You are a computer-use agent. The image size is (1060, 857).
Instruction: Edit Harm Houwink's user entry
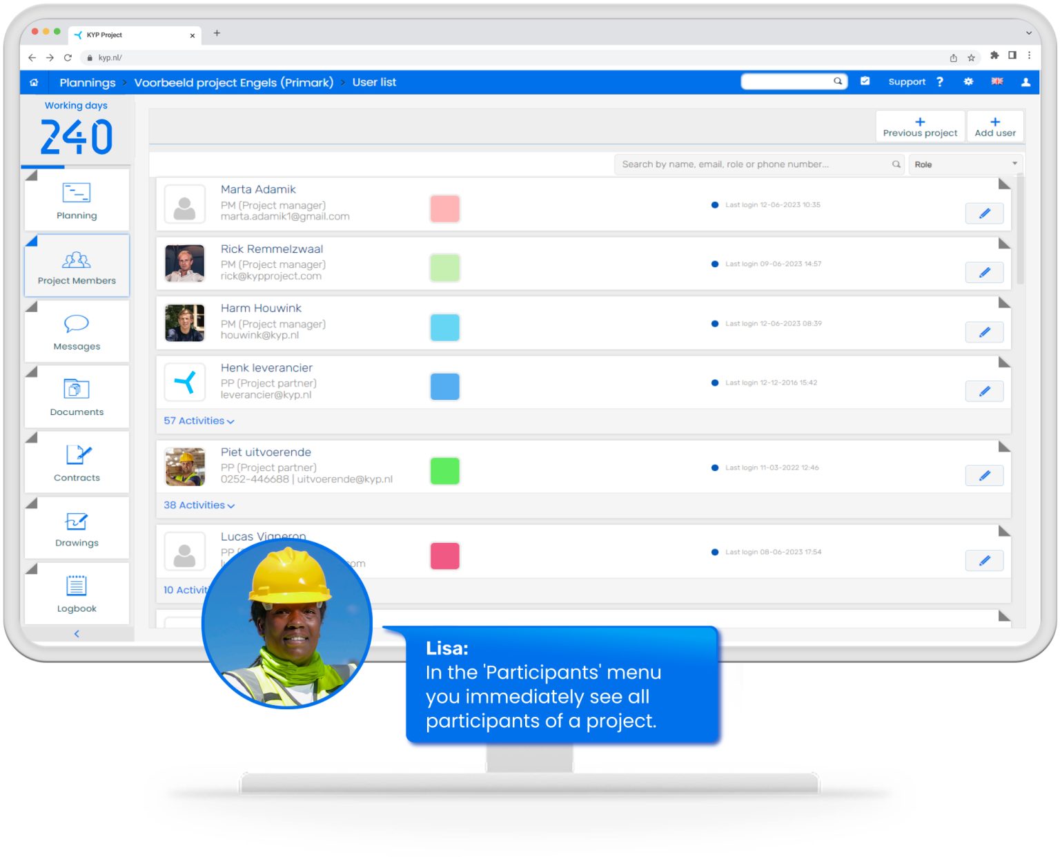[984, 332]
